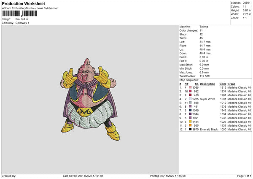Click the Machine value Tajima
Screen dimensions: 253x179
[204, 27]
